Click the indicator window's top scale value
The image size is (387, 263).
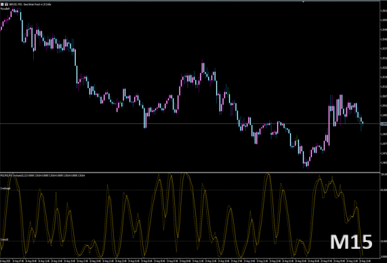click(384, 174)
